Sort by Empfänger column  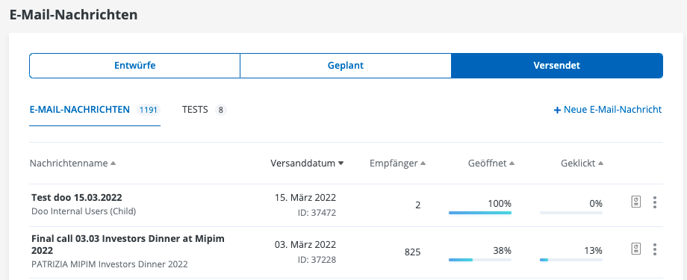[x=398, y=163]
